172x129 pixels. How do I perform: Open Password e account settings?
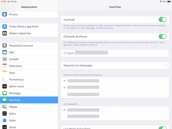click(x=29, y=45)
